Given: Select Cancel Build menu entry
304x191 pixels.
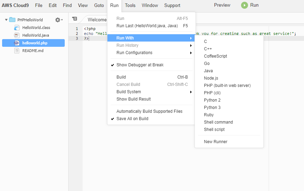Looking at the screenshot, I should (151, 85).
